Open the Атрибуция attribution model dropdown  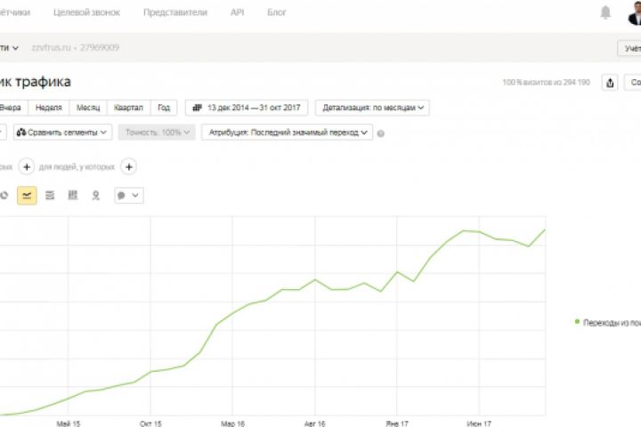click(x=287, y=133)
